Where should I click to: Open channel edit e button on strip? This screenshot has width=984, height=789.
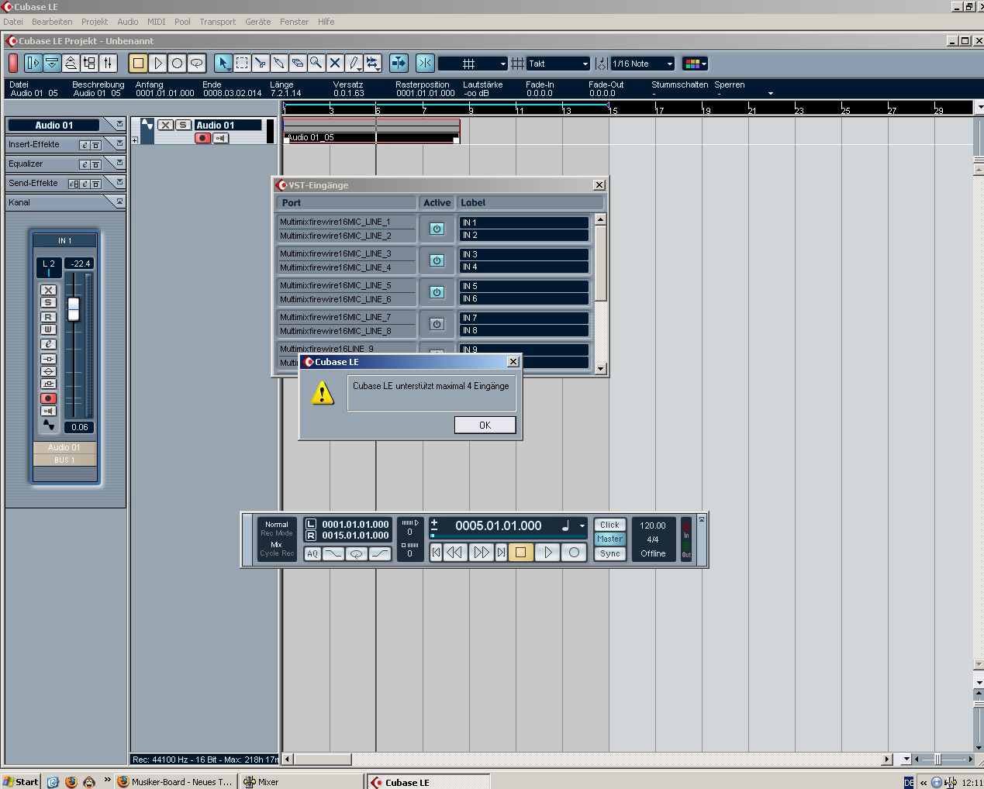(x=48, y=344)
